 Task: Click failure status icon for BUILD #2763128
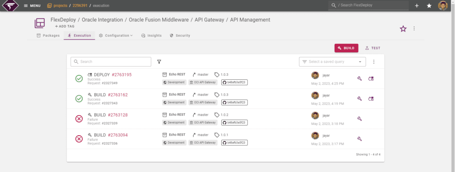(79, 119)
